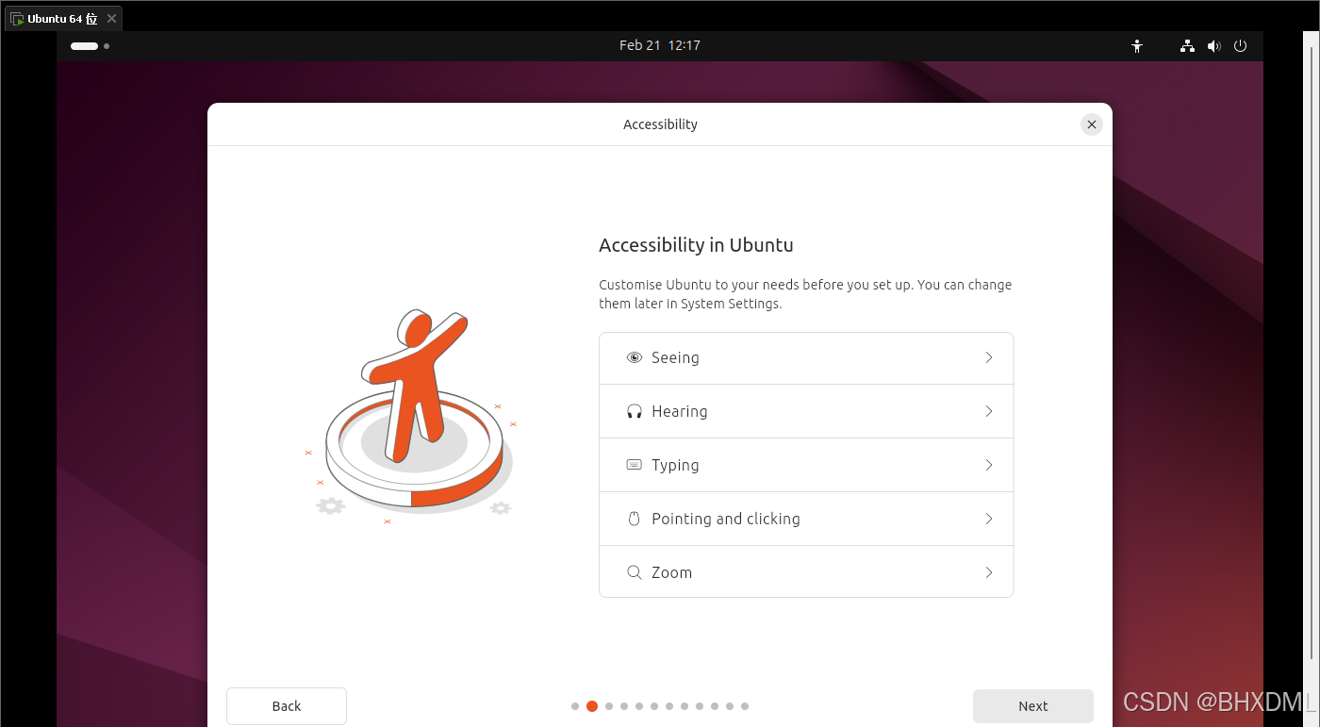The width and height of the screenshot is (1320, 727).
Task: Open the power menu icon in top bar
Action: (1240, 45)
